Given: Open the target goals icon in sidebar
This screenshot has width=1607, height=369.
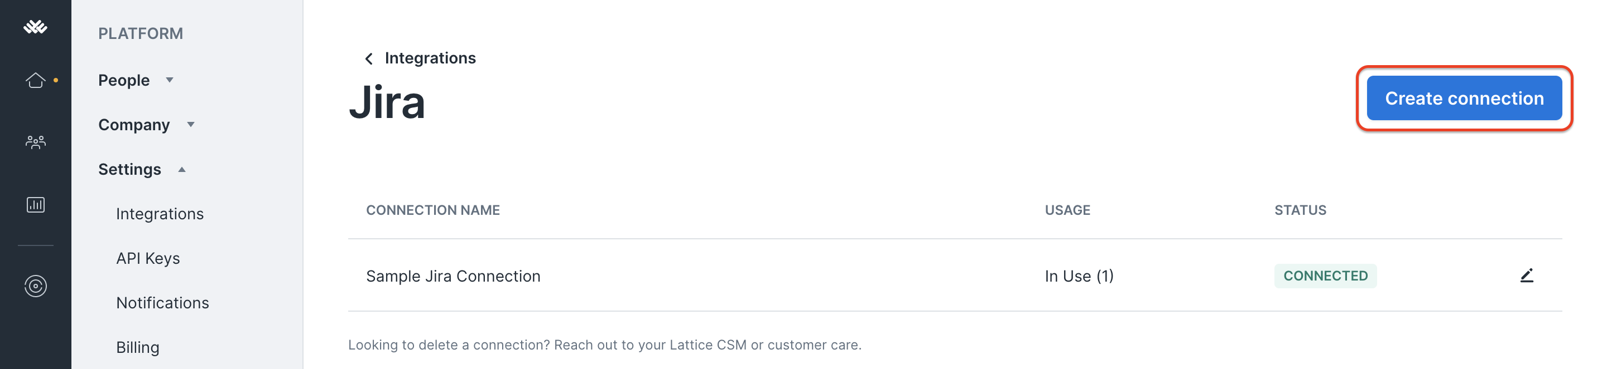Looking at the screenshot, I should click(36, 286).
